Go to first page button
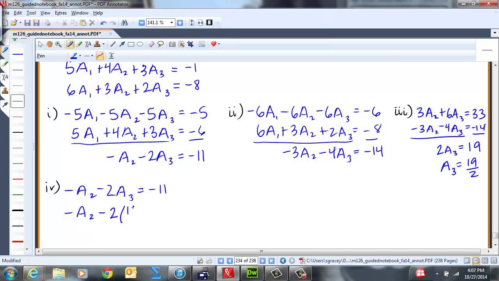Screen dimensions: 499x281 (x=221, y=261)
